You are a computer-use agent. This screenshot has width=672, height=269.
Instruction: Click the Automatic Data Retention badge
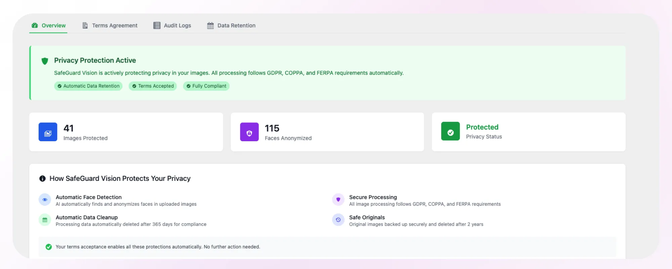point(88,86)
